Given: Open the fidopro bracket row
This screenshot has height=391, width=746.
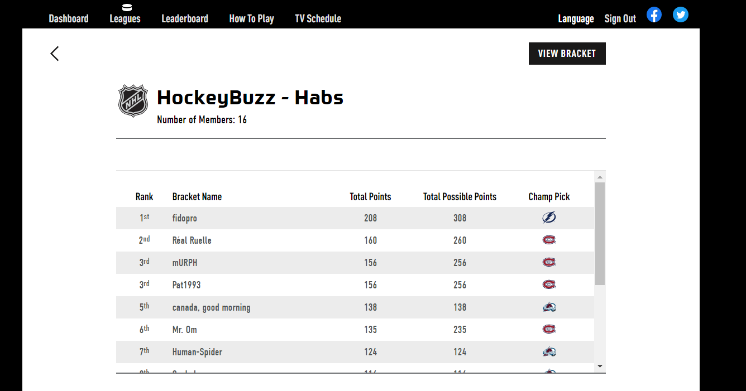Looking at the screenshot, I should tap(355, 218).
